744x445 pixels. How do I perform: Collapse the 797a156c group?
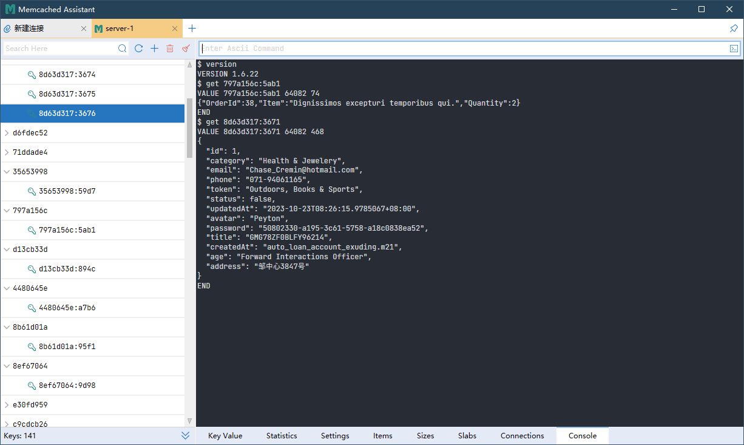point(6,211)
